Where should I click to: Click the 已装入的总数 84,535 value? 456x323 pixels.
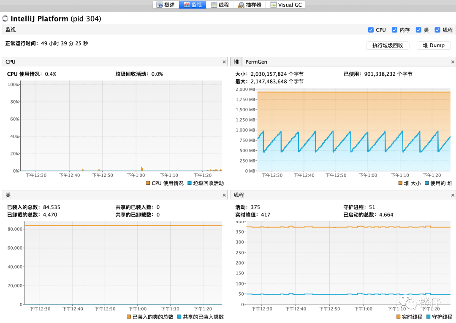(52, 207)
